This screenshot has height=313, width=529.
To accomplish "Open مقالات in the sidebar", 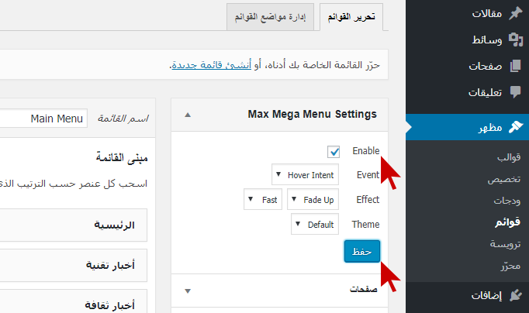I will point(487,13).
